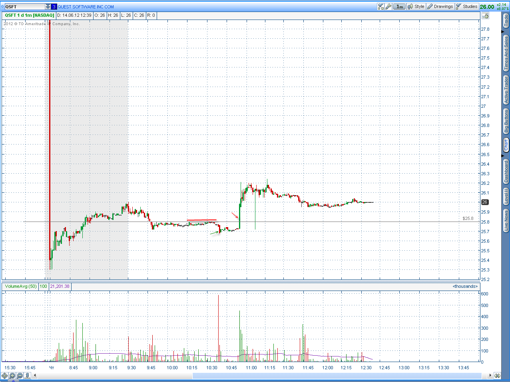The width and height of the screenshot is (510, 382).
Task: Change the 1m timeframe button
Action: pos(399,6)
